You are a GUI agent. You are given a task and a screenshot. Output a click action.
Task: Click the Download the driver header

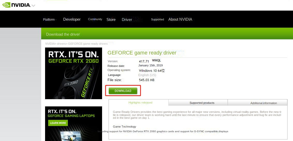[63, 34]
